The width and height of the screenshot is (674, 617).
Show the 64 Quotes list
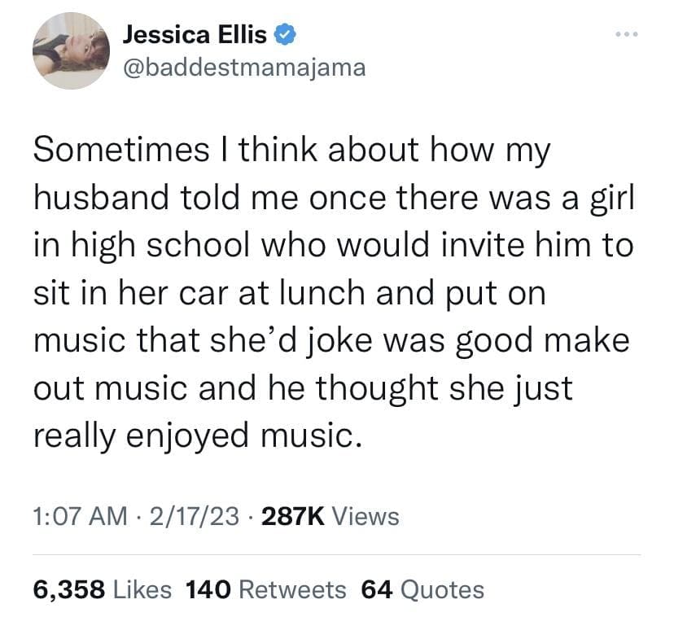(x=422, y=589)
